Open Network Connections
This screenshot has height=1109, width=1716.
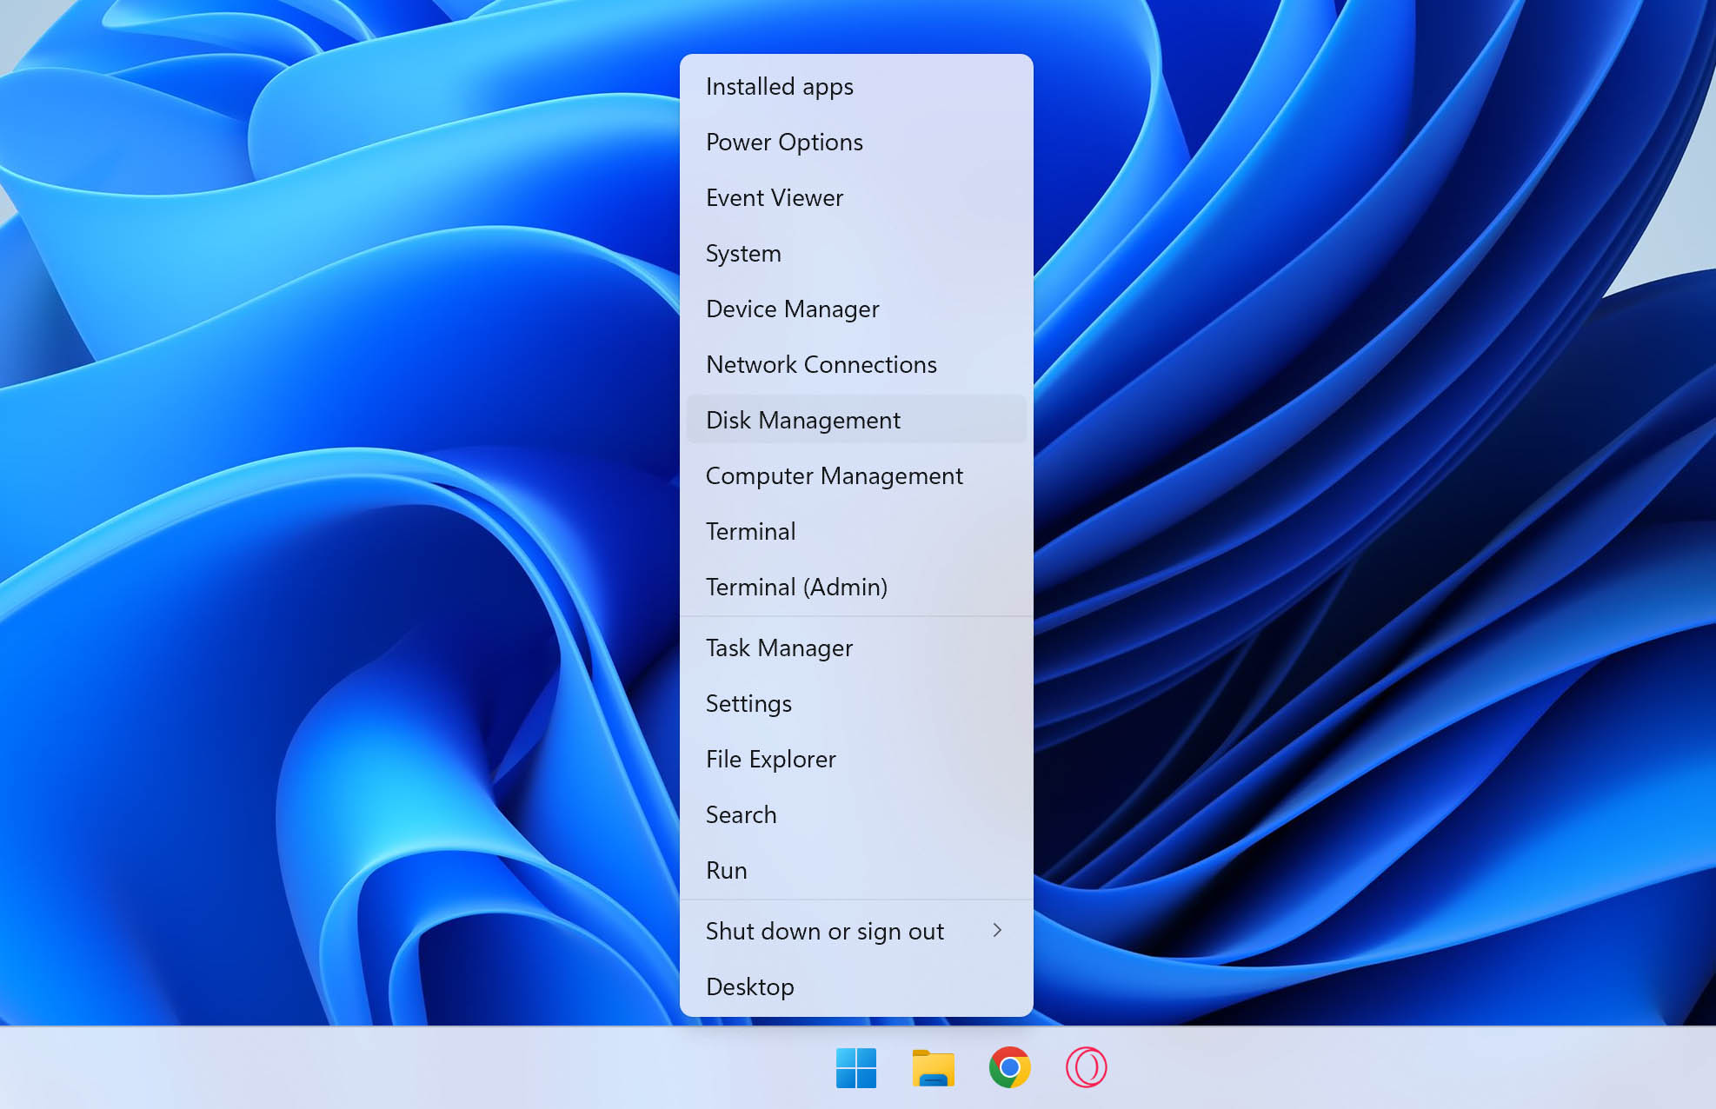pyautogui.click(x=821, y=365)
